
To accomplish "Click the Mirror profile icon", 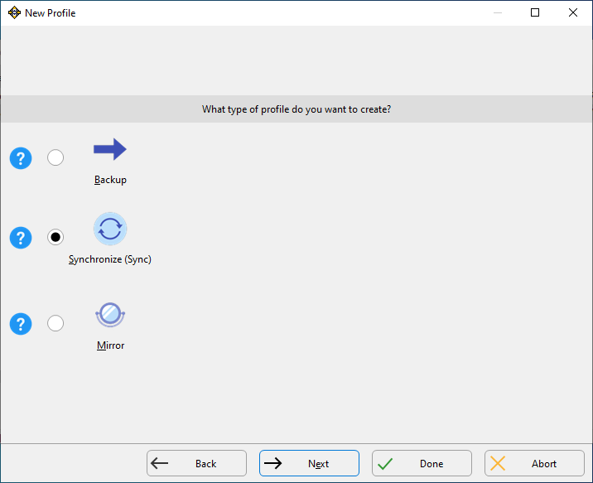I will coord(110,315).
